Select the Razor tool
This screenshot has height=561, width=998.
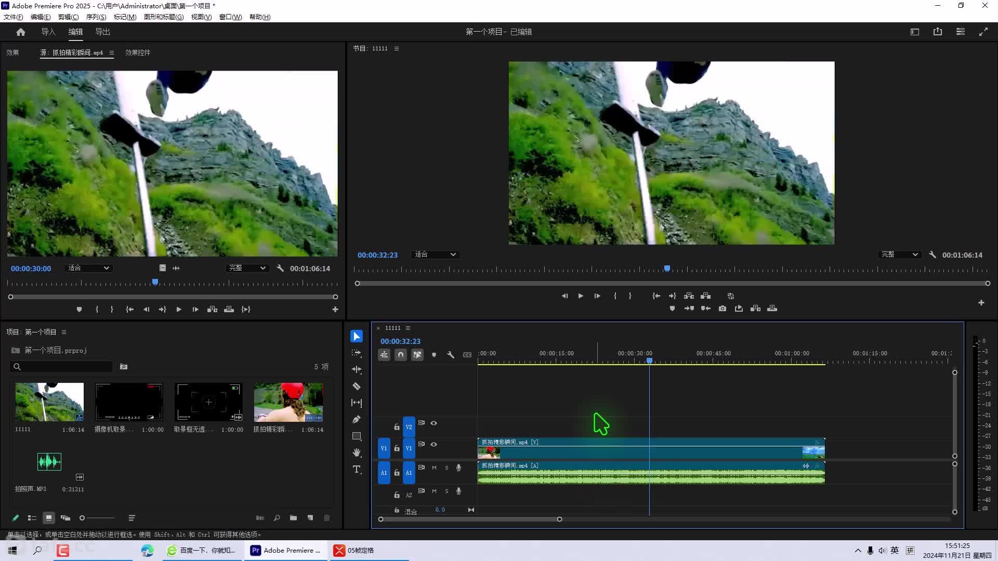coord(357,386)
